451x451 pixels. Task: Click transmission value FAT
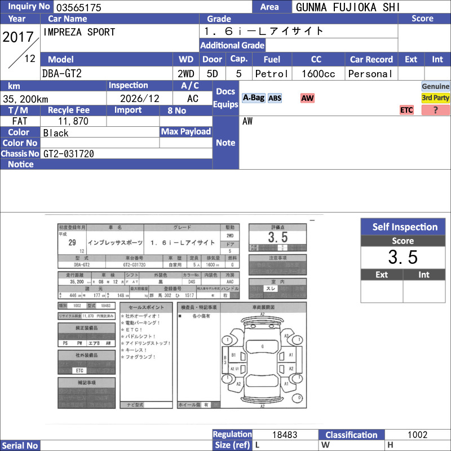(x=20, y=121)
